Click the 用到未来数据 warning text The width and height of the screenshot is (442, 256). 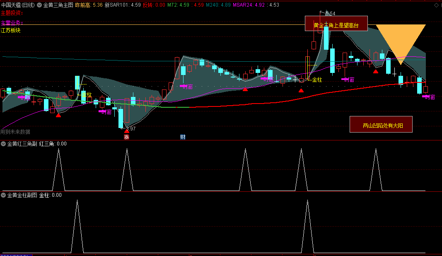pyautogui.click(x=15, y=132)
